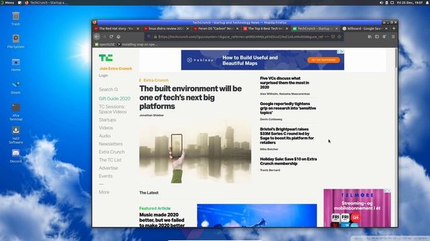This screenshot has width=430, height=241.
Task: Click the Telmore streaming advertisement
Action: (357, 208)
